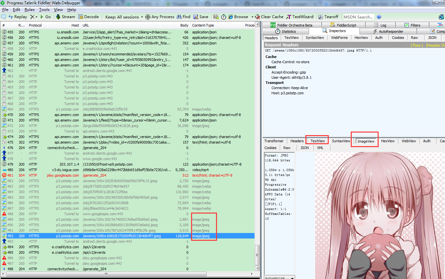Expand the Keep: All sessions dropdown
The image size is (445, 279).
pyautogui.click(x=124, y=17)
